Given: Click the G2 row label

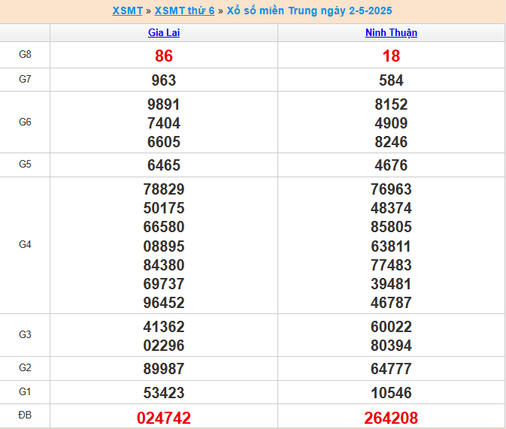Looking at the screenshot, I should pos(25,367).
